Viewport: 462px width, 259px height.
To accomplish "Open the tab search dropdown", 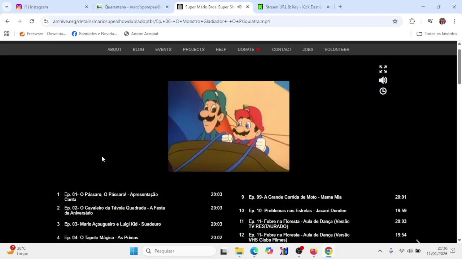I will (x=6, y=7).
